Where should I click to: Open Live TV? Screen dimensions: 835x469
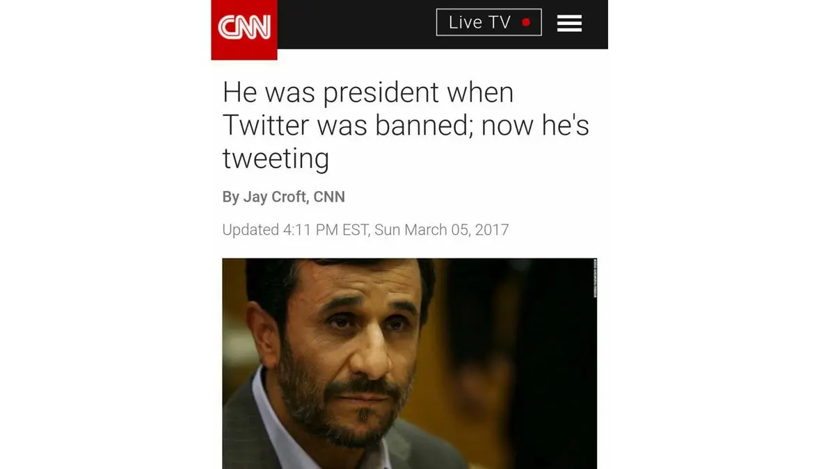[x=488, y=22]
